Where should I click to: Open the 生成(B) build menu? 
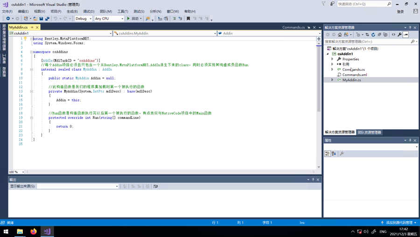coord(72,11)
